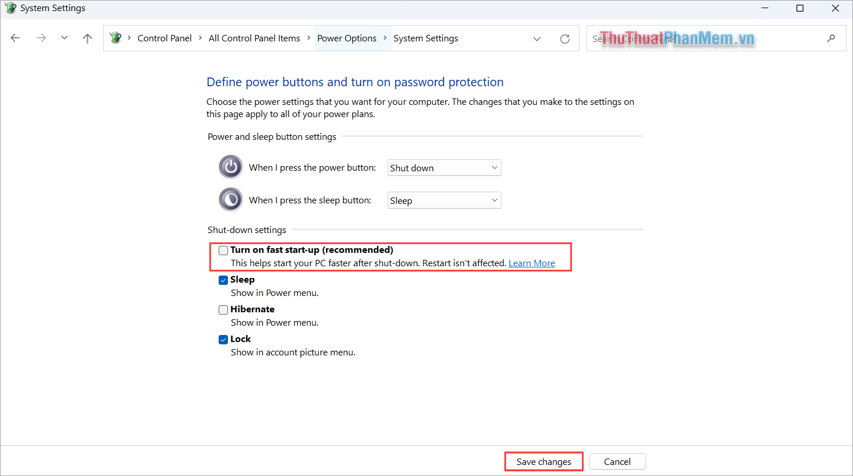Open the Learn More link
The height and width of the screenshot is (476, 853).
[531, 263]
